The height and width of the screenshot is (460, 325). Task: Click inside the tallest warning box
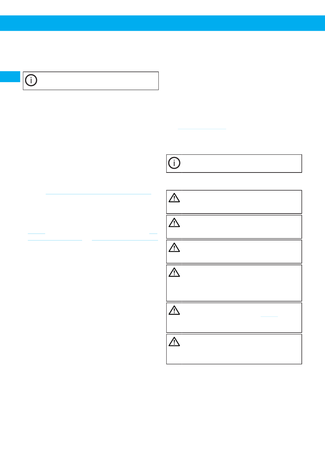point(234,283)
